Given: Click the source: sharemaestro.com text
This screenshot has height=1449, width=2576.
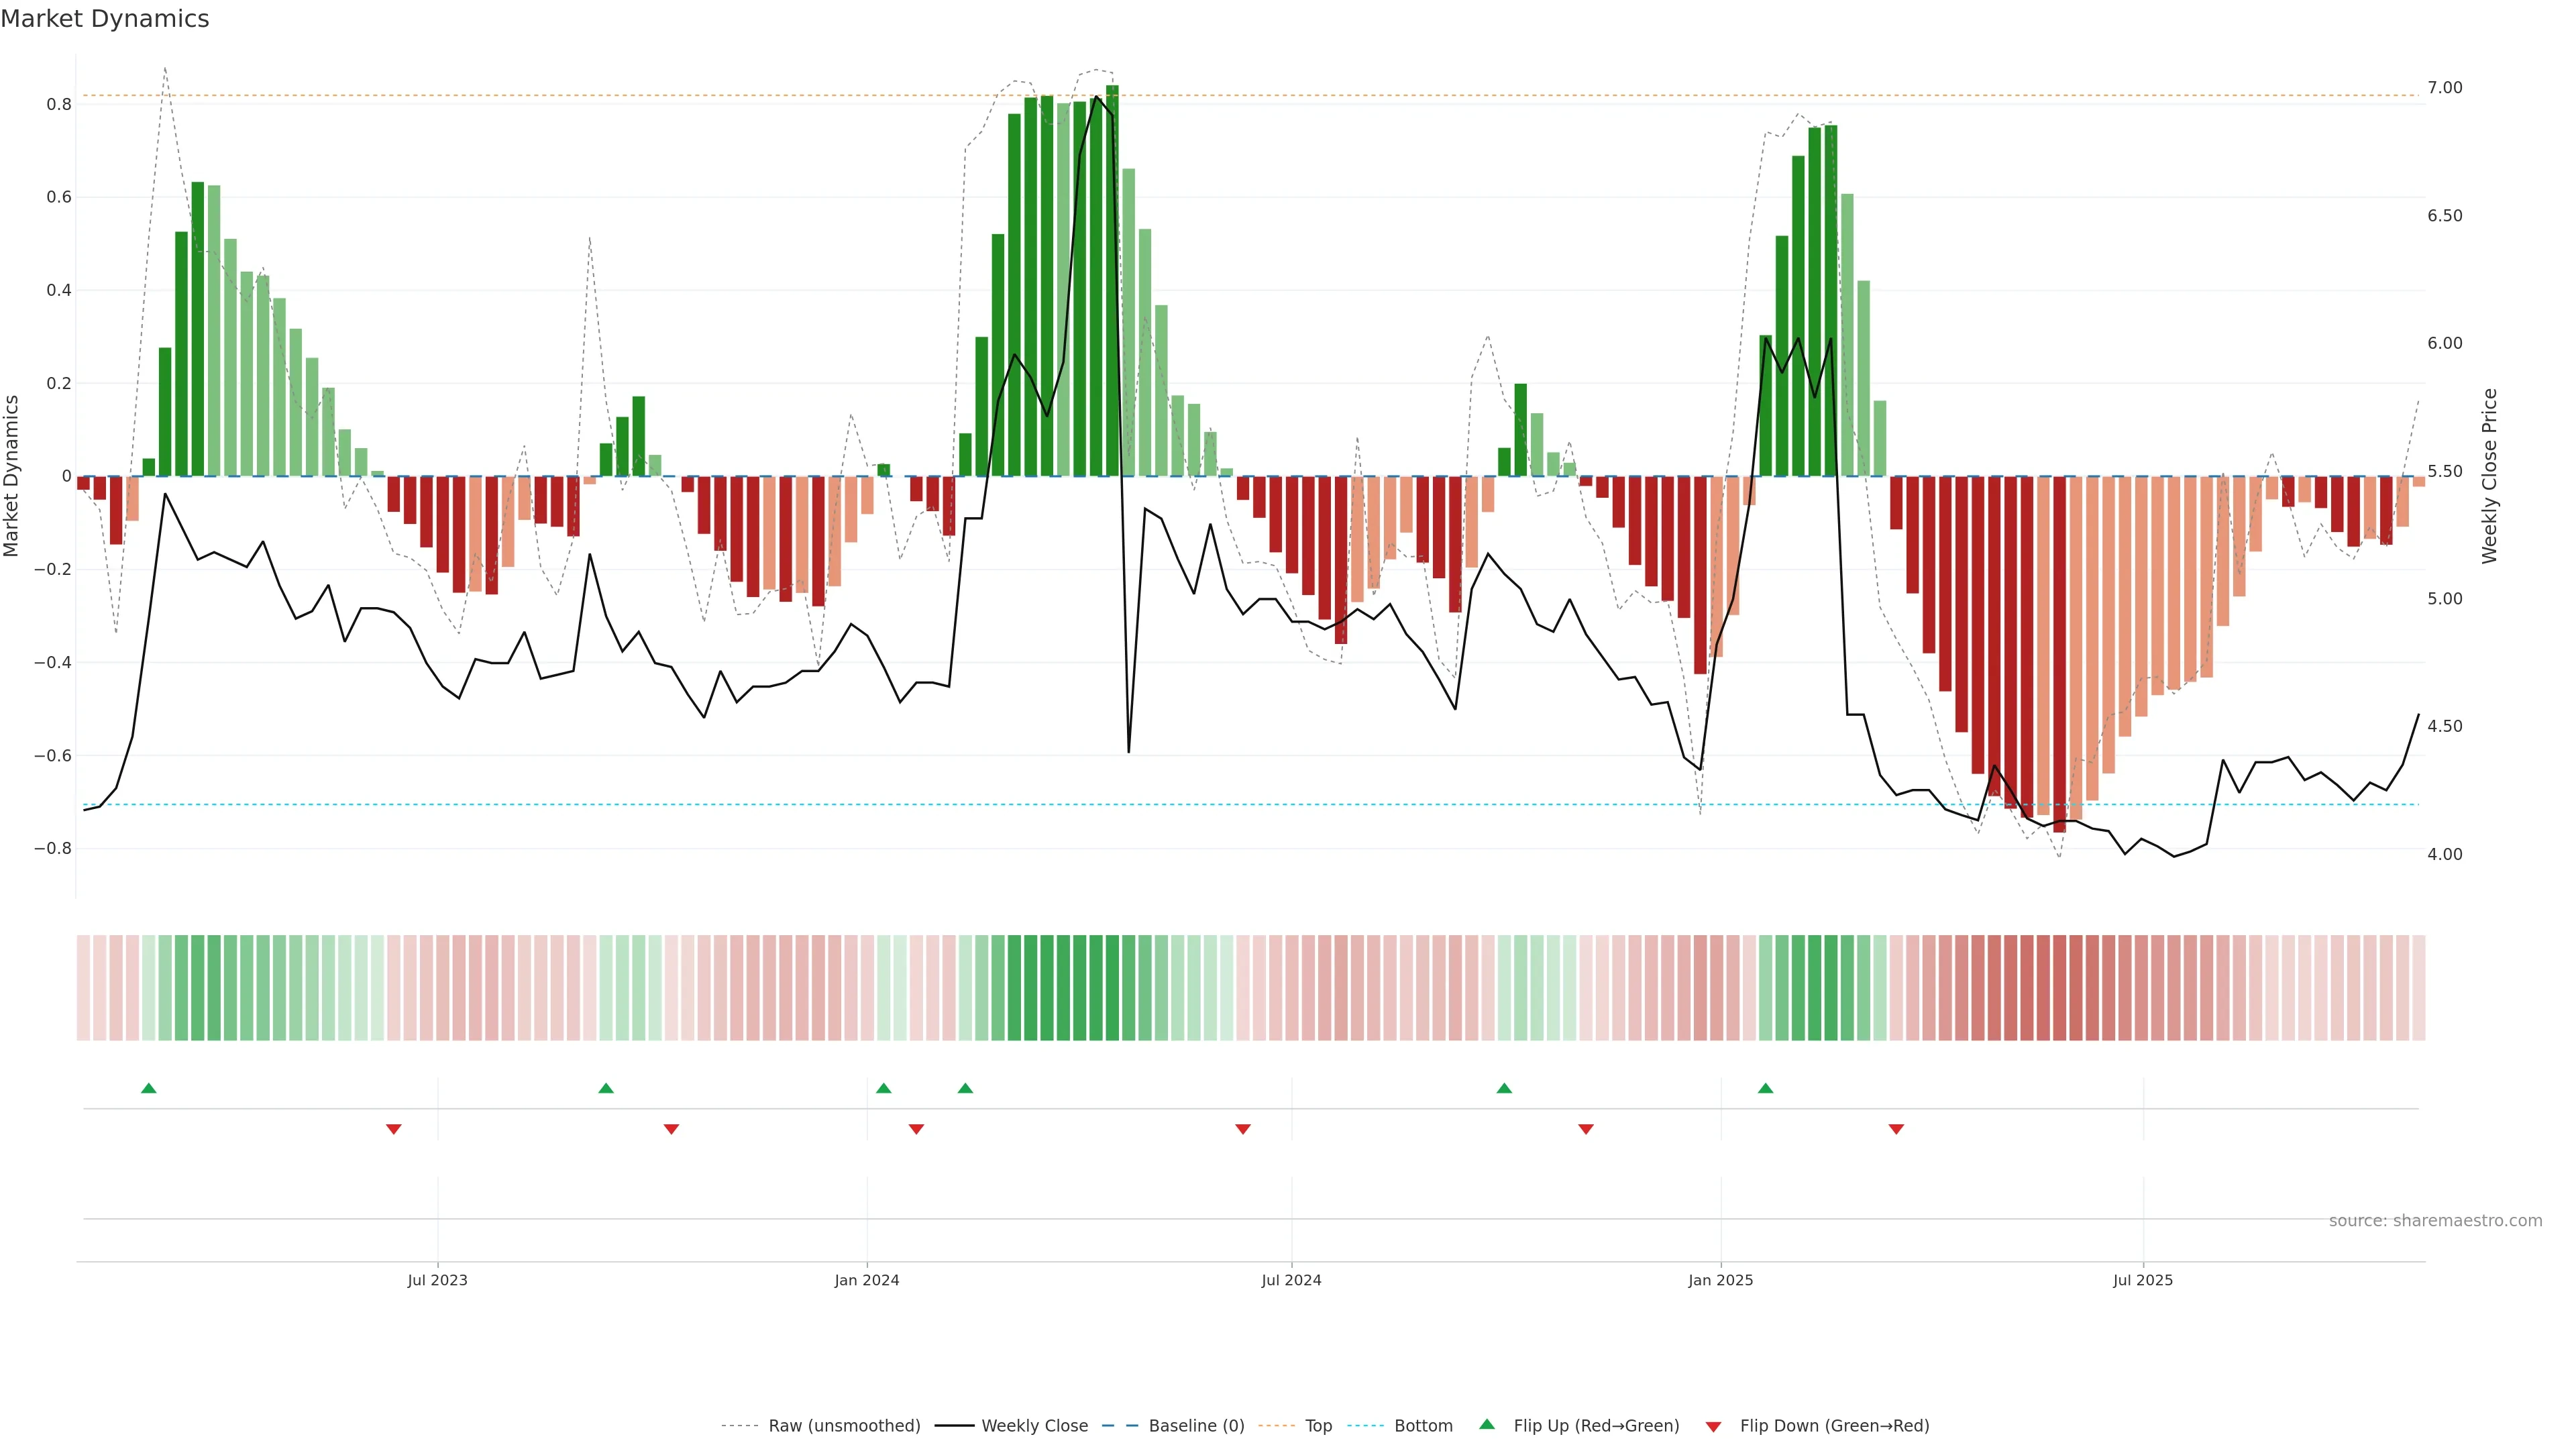Looking at the screenshot, I should click(2435, 1220).
